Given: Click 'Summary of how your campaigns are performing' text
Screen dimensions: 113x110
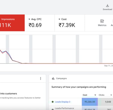Looking at the screenshot, I should click(79, 87).
